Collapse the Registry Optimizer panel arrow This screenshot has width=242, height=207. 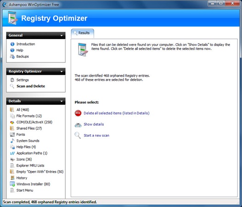click(62, 72)
